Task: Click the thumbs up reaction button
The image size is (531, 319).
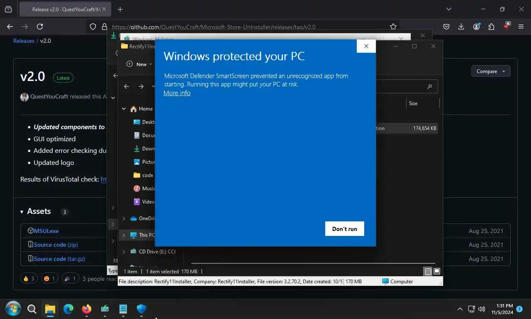Action: coord(29,278)
